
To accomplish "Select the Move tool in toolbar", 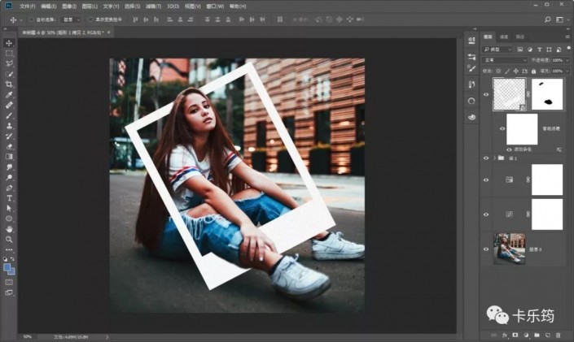I will tap(9, 43).
